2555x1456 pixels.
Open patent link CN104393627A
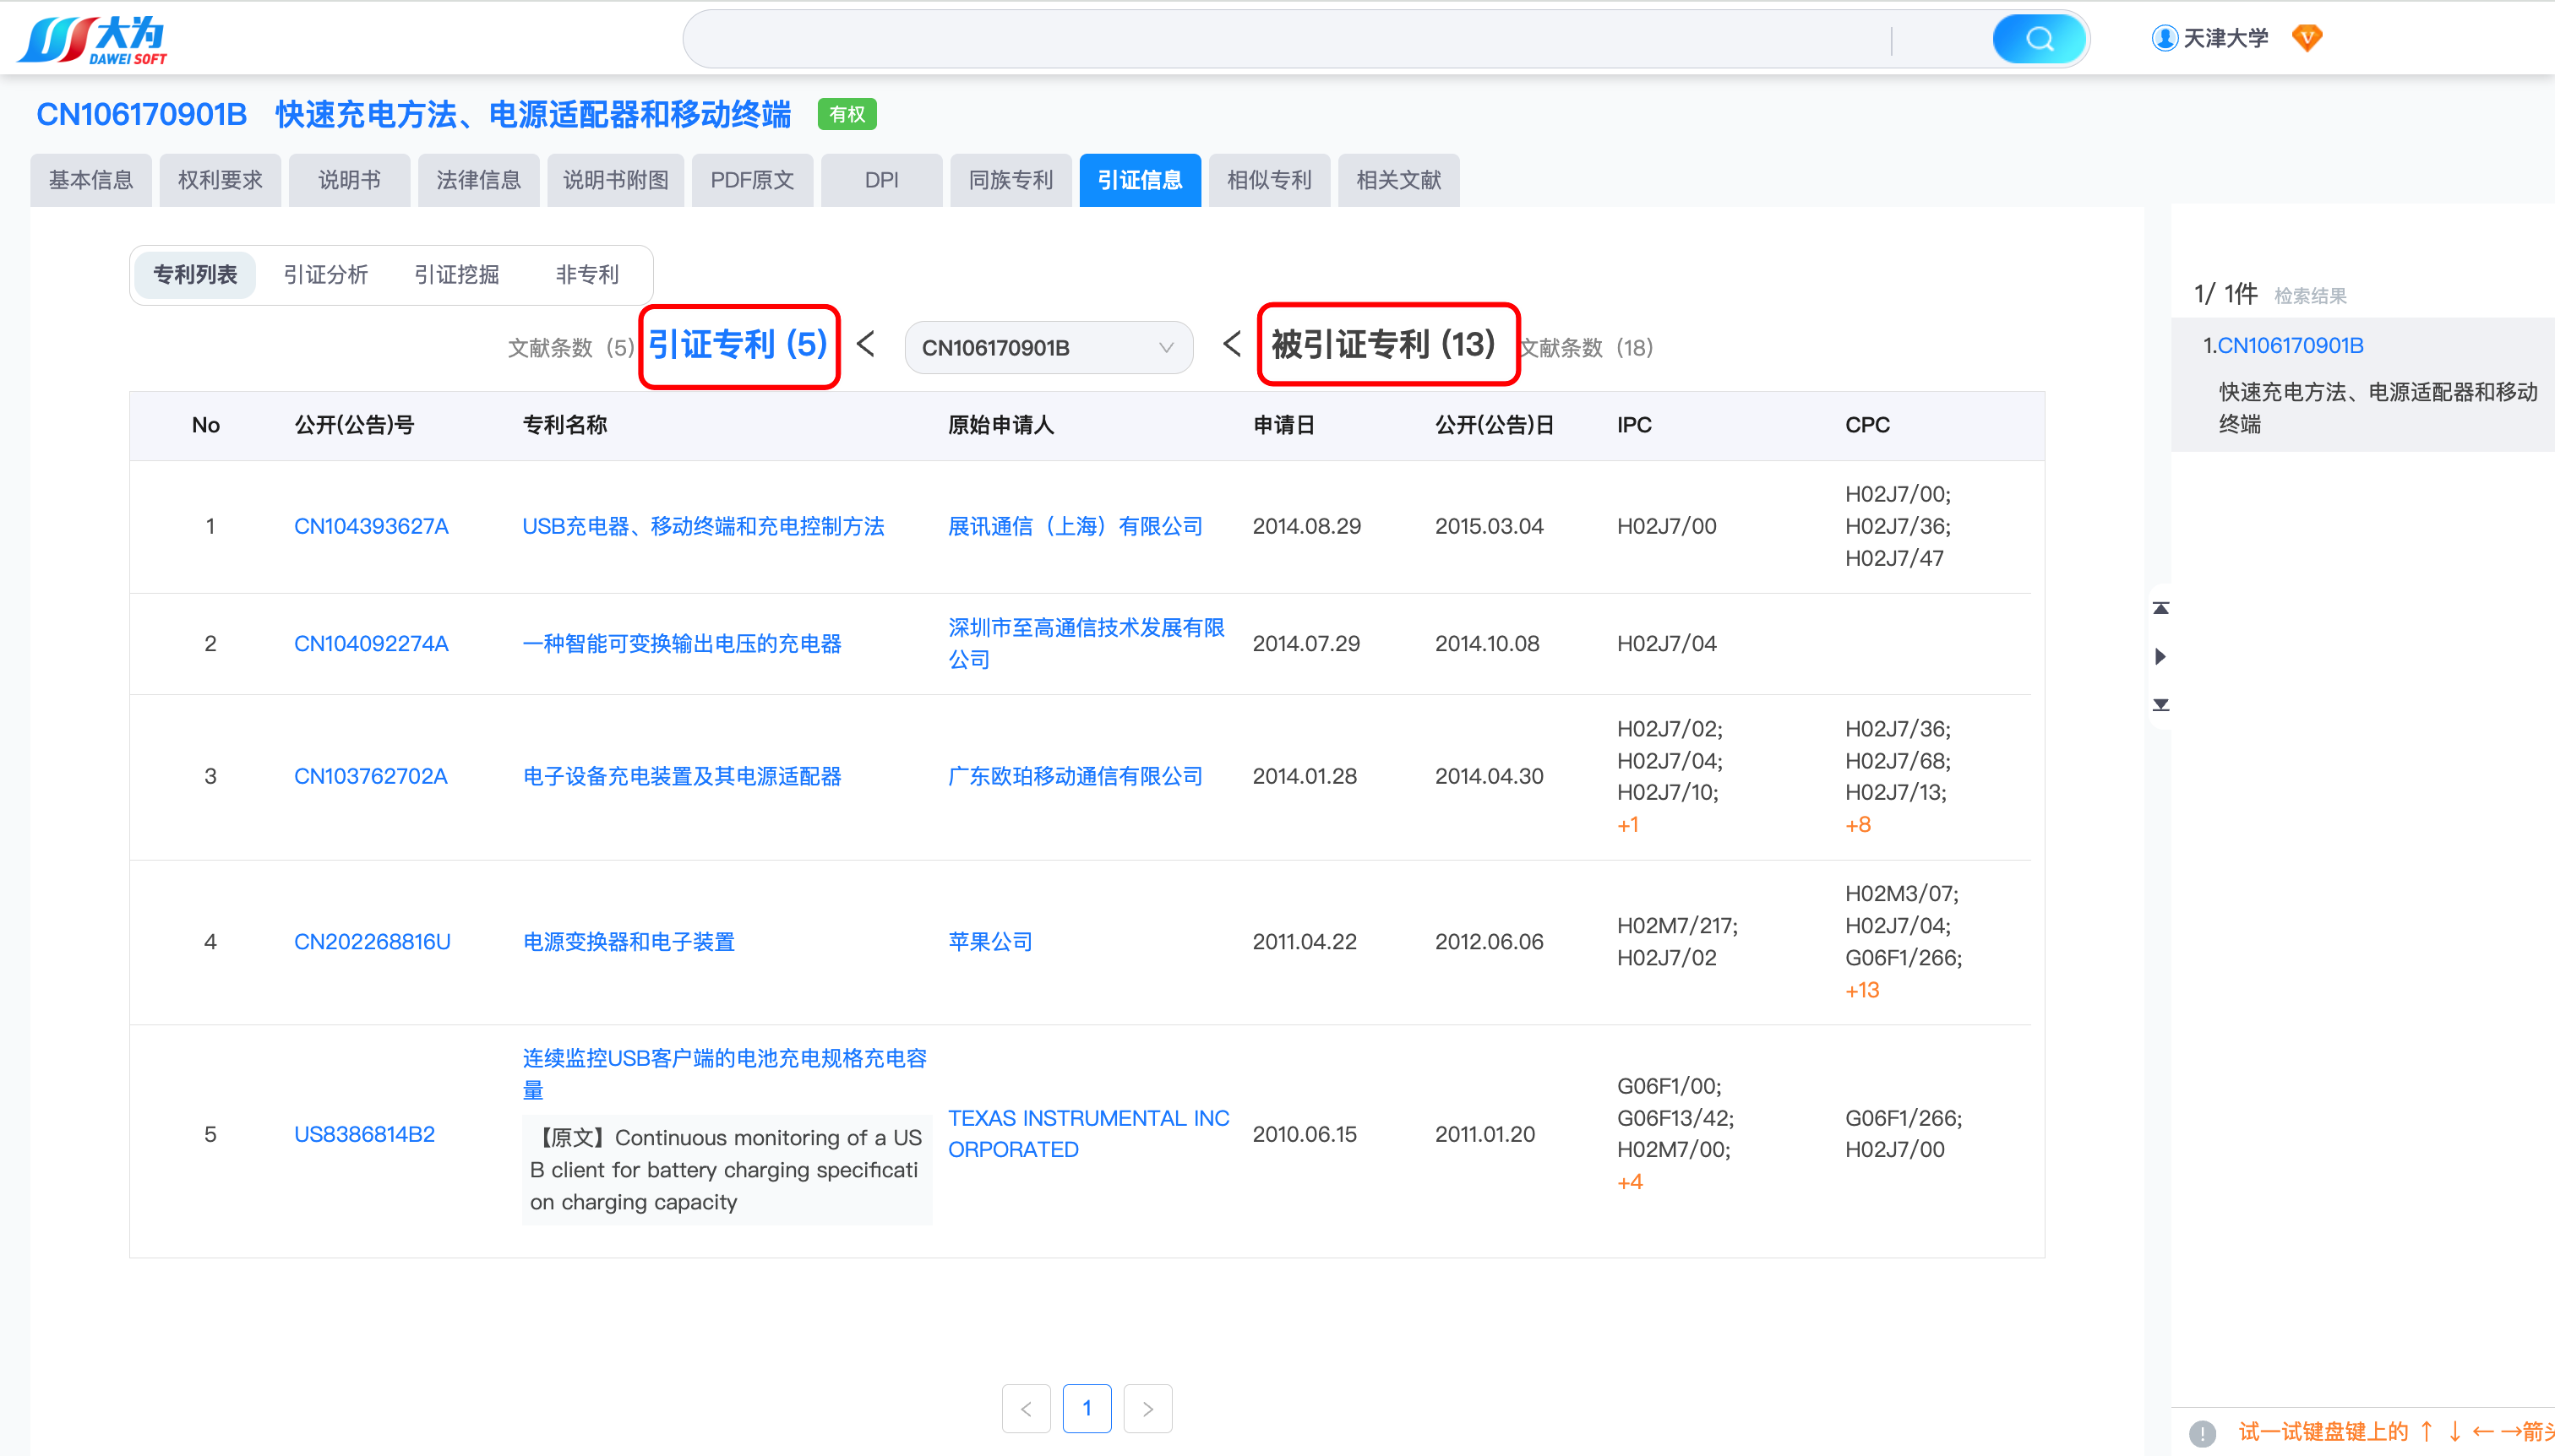click(371, 526)
